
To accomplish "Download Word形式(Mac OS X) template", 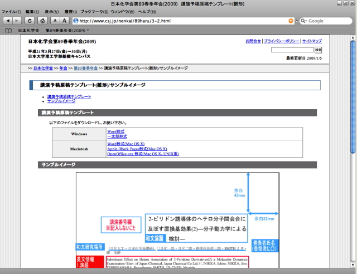I will pyautogui.click(x=126, y=144).
